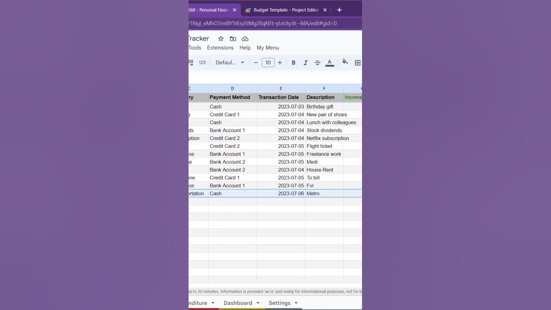
Task: Select the Netflix subscription cell
Action: 324,138
